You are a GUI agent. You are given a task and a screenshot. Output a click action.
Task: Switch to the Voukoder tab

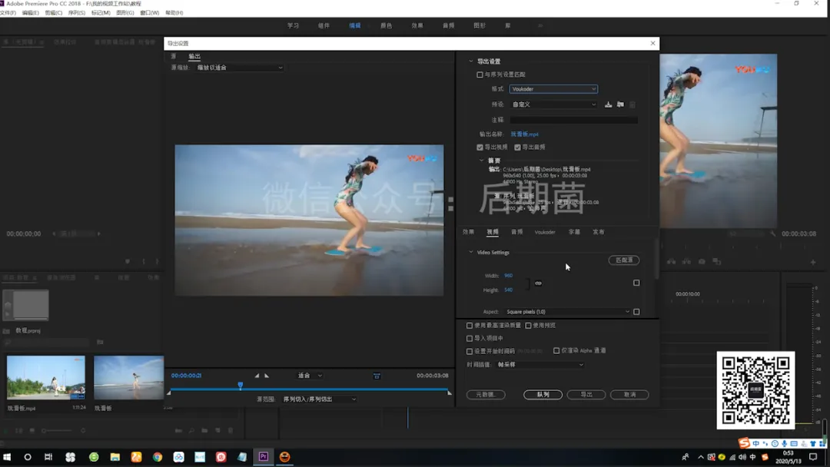pyautogui.click(x=545, y=232)
